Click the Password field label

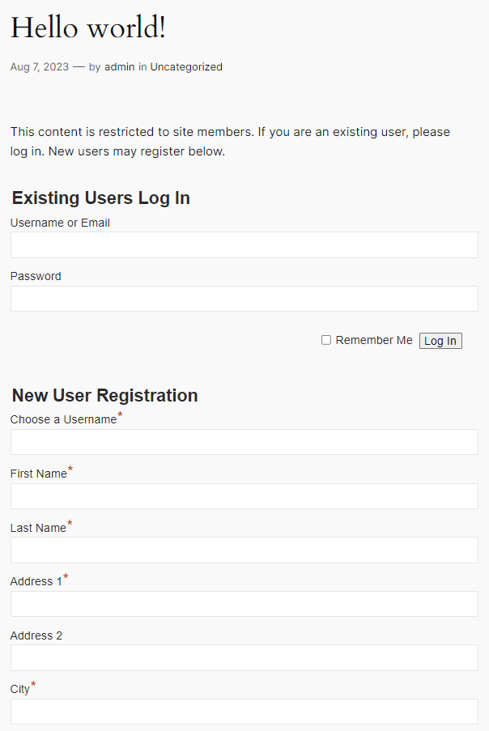36,276
